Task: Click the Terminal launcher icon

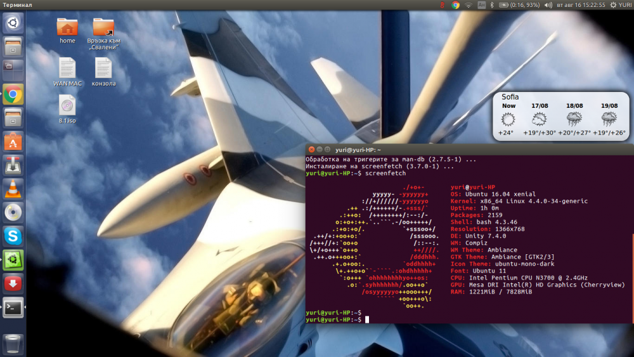Action: 13,308
